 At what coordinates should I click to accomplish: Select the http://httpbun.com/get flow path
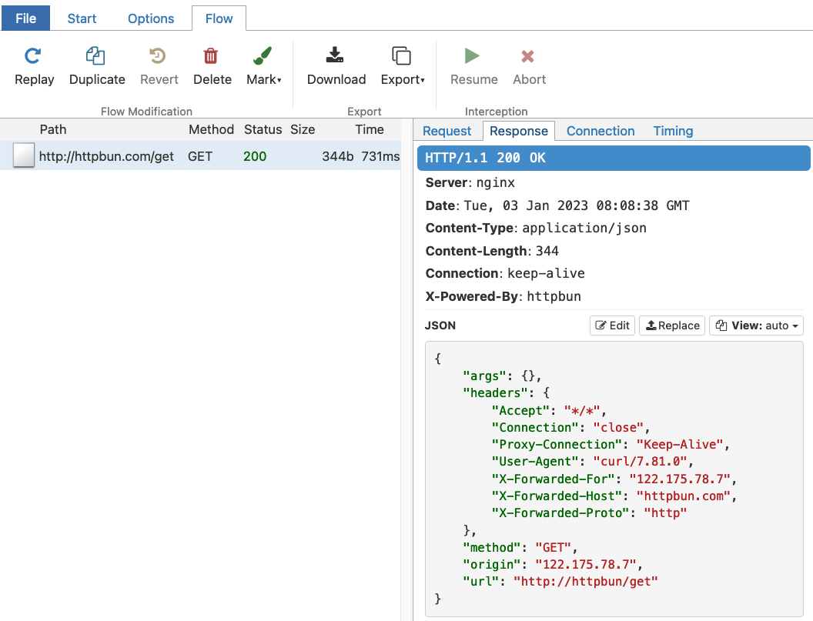coord(106,156)
